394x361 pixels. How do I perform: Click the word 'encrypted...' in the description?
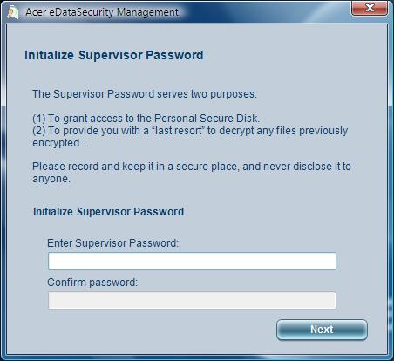pyautogui.click(x=61, y=143)
